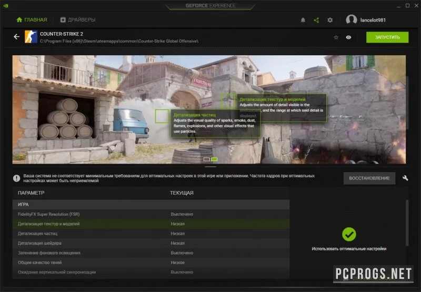This screenshot has width=421, height=292.
Task: Click the Counter-Strike 2 game icon
Action: [31, 37]
